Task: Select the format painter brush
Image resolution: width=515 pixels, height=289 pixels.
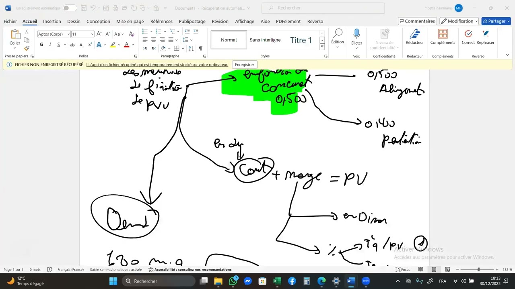Action: 27,48
